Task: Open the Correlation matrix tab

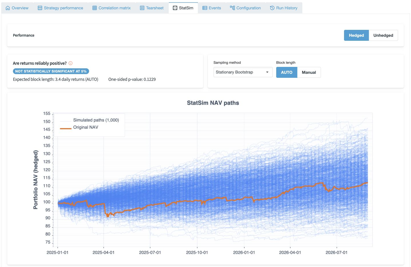Action: coord(112,8)
